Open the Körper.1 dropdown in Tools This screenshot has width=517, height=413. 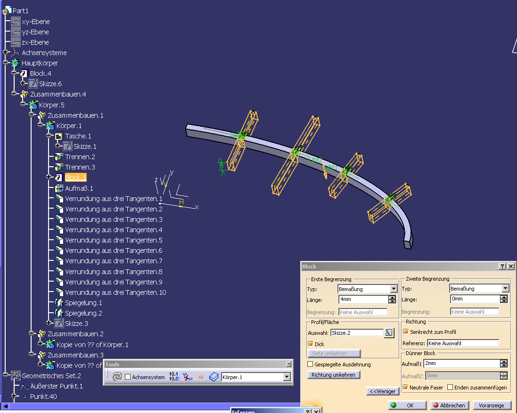pyautogui.click(x=287, y=377)
